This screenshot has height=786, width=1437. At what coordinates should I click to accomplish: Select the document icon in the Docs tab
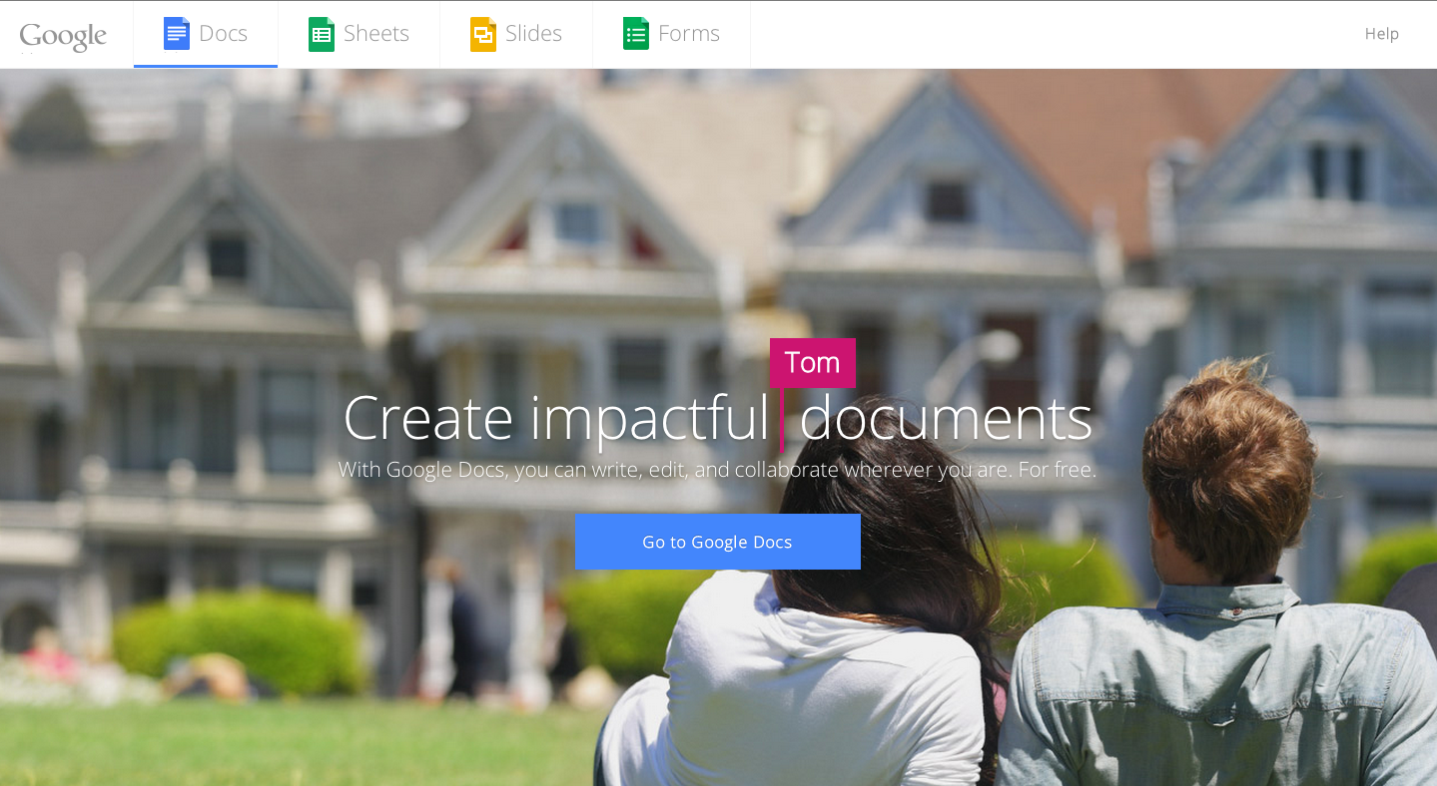point(176,33)
